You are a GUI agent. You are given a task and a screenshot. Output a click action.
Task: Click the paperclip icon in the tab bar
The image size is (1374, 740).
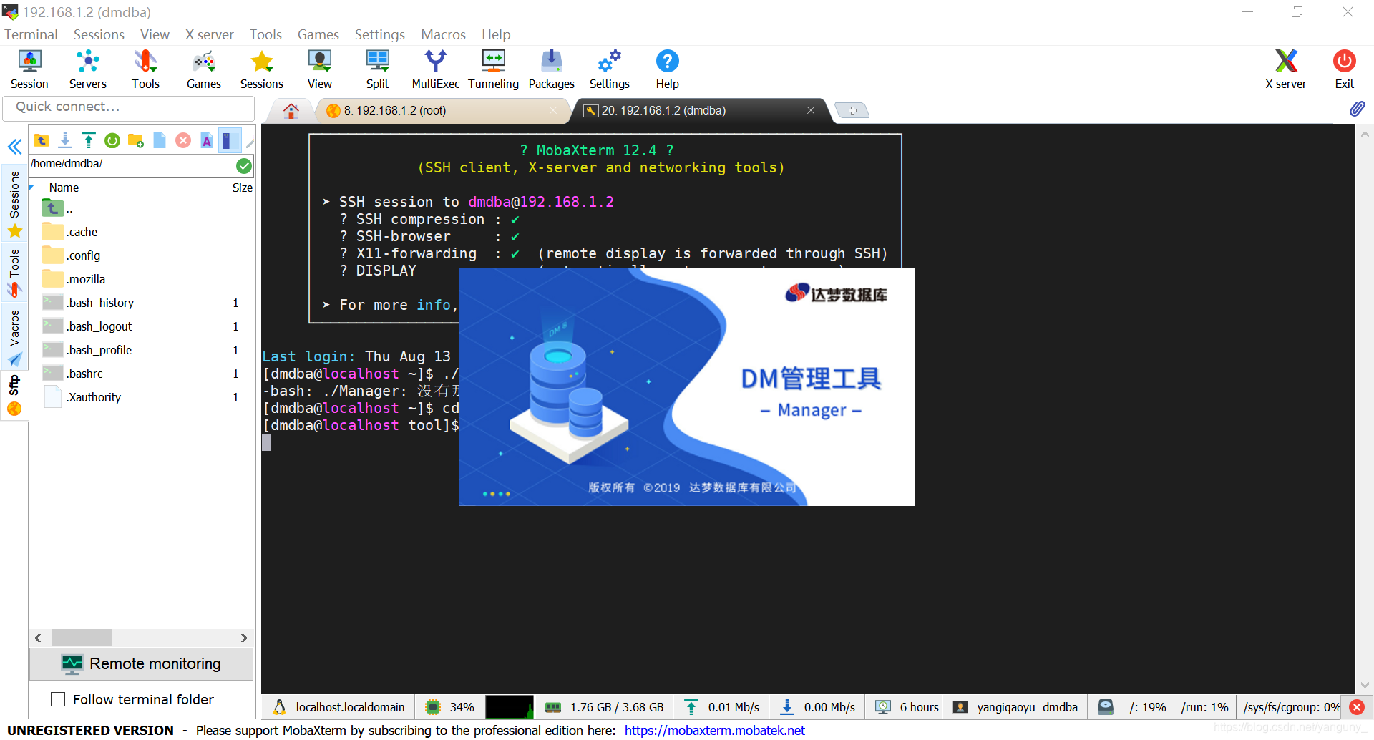click(1358, 109)
